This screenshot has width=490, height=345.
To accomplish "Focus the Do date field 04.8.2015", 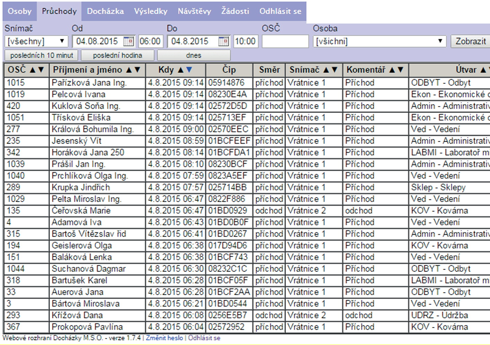I will 193,42.
